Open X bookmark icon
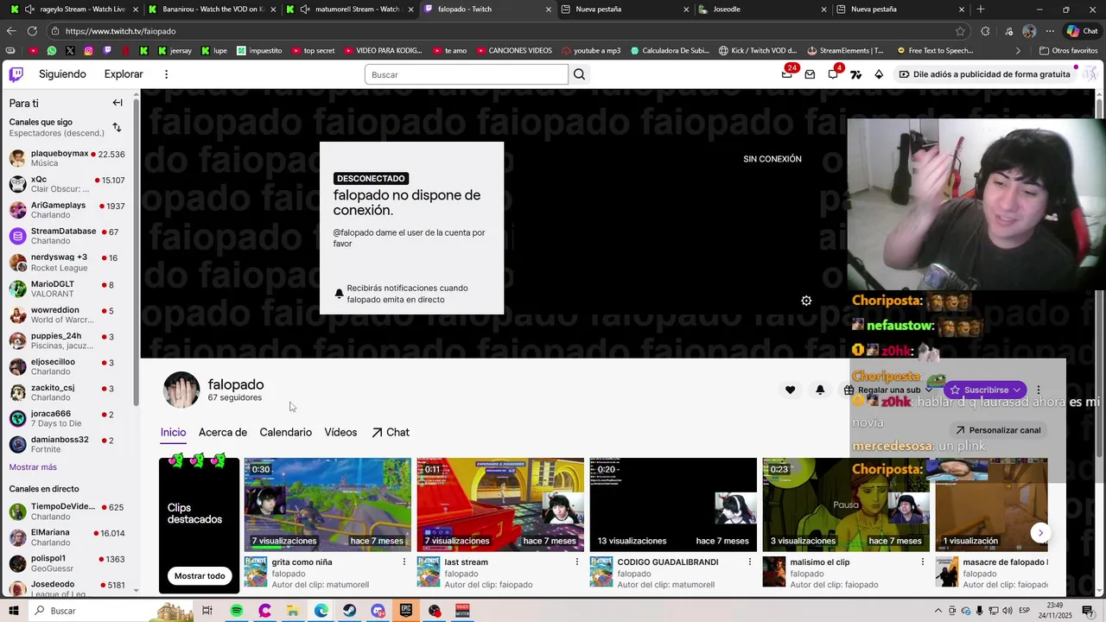Image resolution: width=1106 pixels, height=622 pixels. (70, 51)
